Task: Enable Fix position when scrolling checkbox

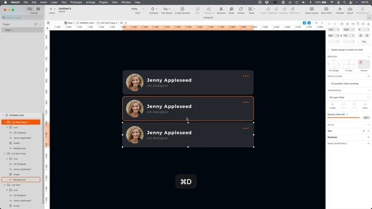Action: point(329,84)
